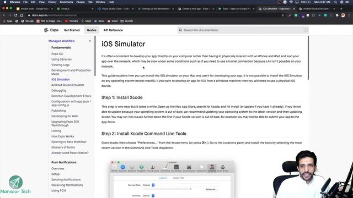Image resolution: width=353 pixels, height=198 pixels.
Task: Open the Gmail bookmark
Action: 113,21
